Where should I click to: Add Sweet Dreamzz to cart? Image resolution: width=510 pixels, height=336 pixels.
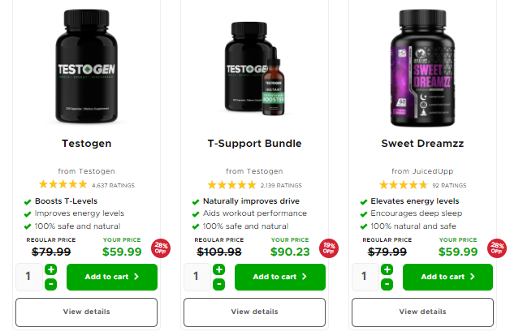click(448, 277)
